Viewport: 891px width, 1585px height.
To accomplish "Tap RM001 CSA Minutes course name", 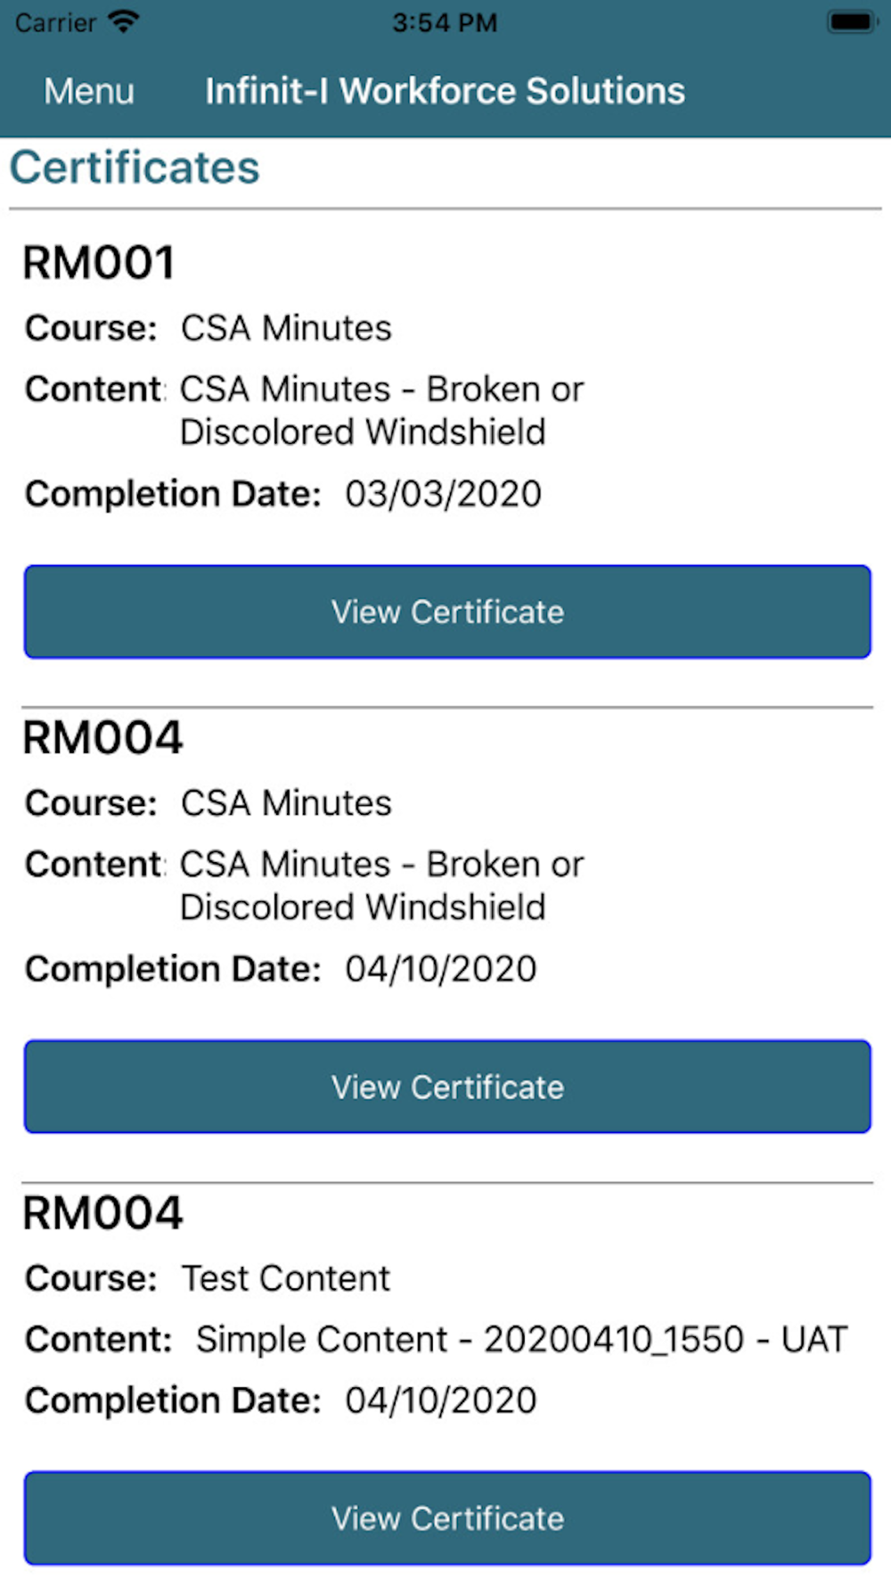I will [x=286, y=328].
